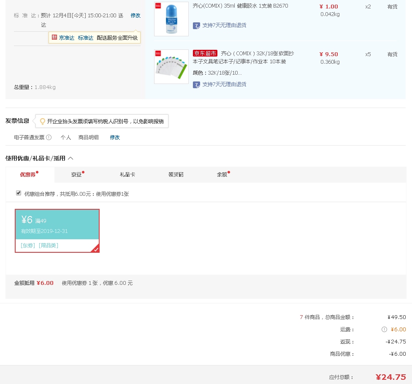
Task: Switch to the 礼品卡 tab
Action: (x=127, y=175)
